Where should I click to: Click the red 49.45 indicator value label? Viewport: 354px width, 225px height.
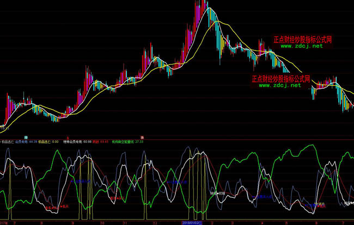coord(101,141)
